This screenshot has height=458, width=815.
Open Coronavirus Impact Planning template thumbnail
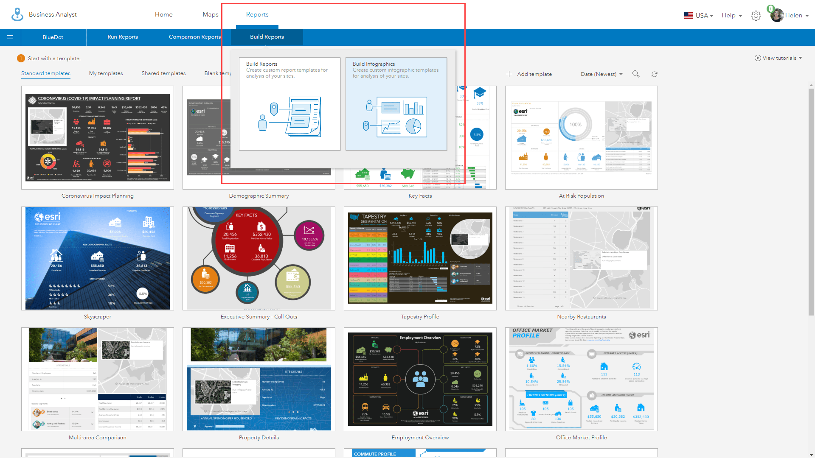pyautogui.click(x=98, y=138)
